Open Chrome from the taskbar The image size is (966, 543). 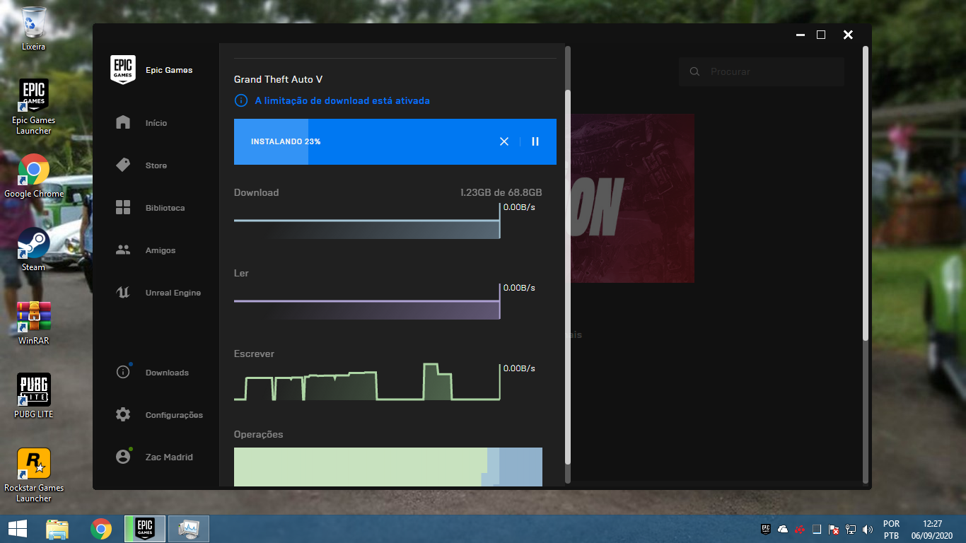(x=101, y=529)
